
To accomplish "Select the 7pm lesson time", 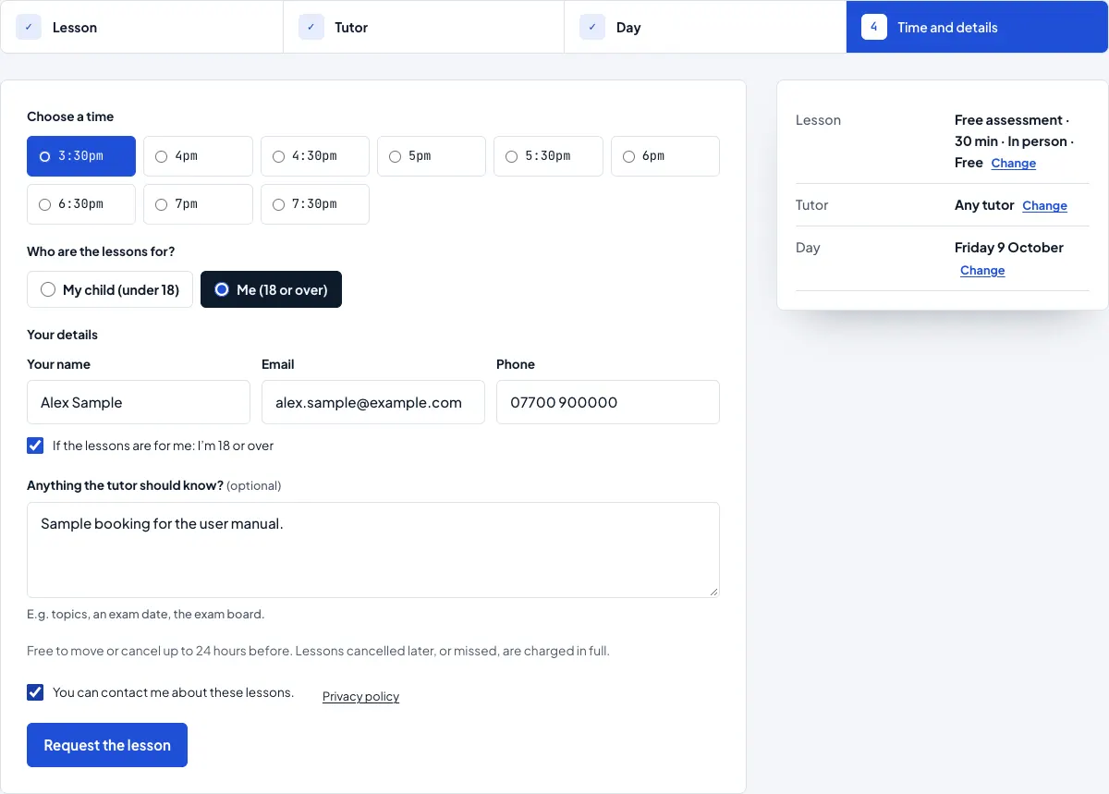I will 198,204.
